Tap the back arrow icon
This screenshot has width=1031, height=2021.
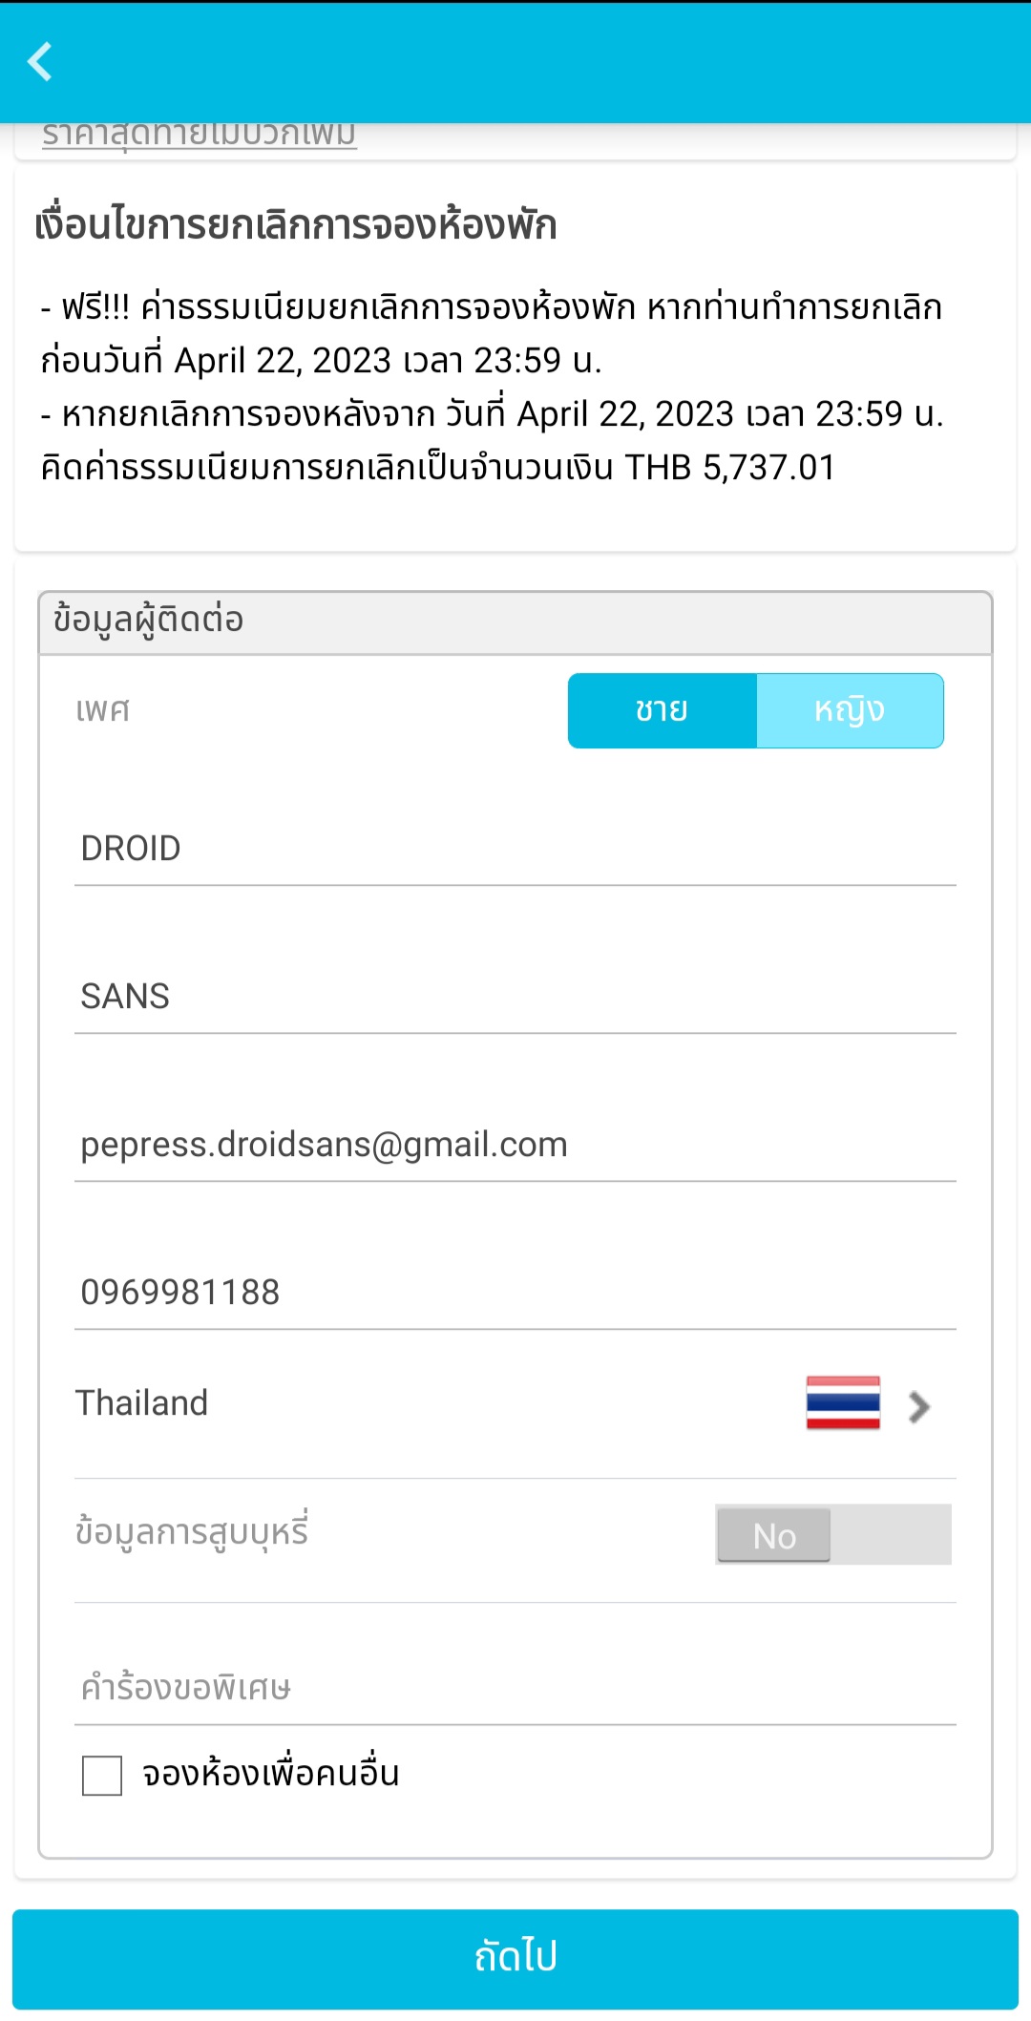tap(40, 62)
